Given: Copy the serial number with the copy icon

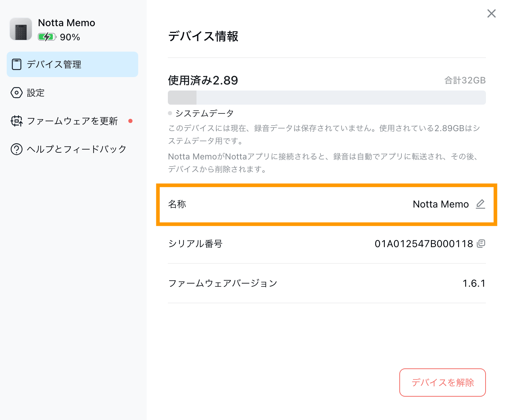Looking at the screenshot, I should tap(481, 243).
